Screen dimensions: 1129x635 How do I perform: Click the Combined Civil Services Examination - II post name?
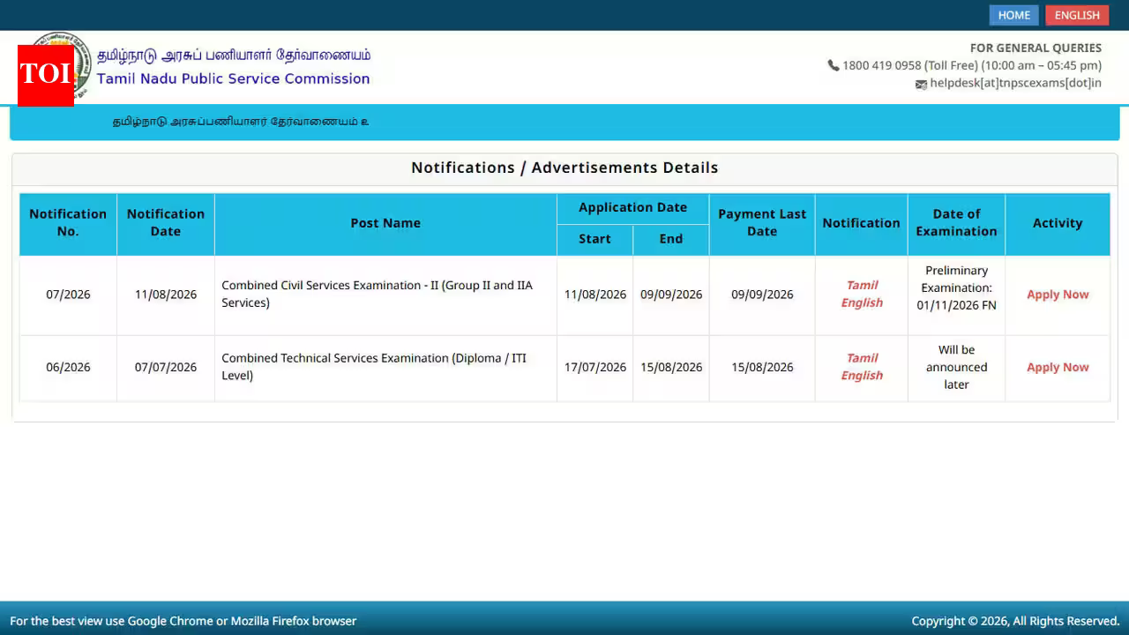point(378,294)
